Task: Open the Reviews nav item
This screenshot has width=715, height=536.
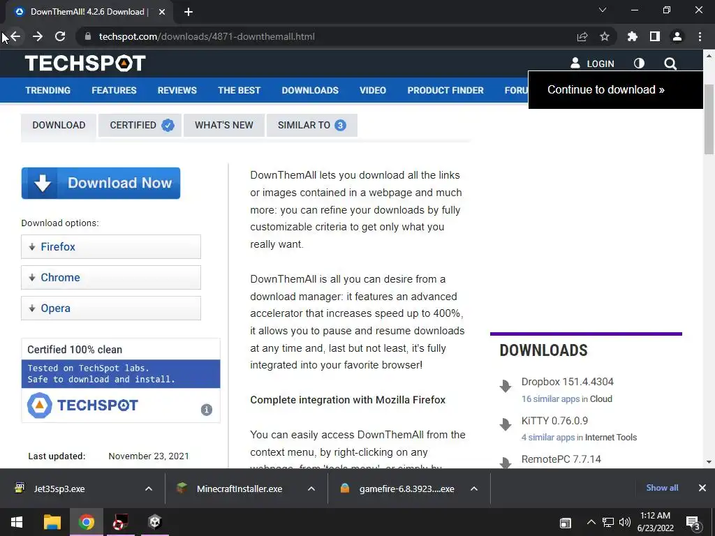Action: pos(177,90)
